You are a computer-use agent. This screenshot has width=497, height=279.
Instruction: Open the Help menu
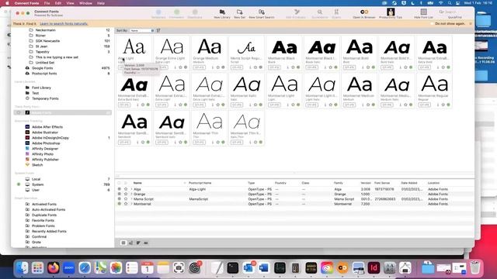pos(101,3)
